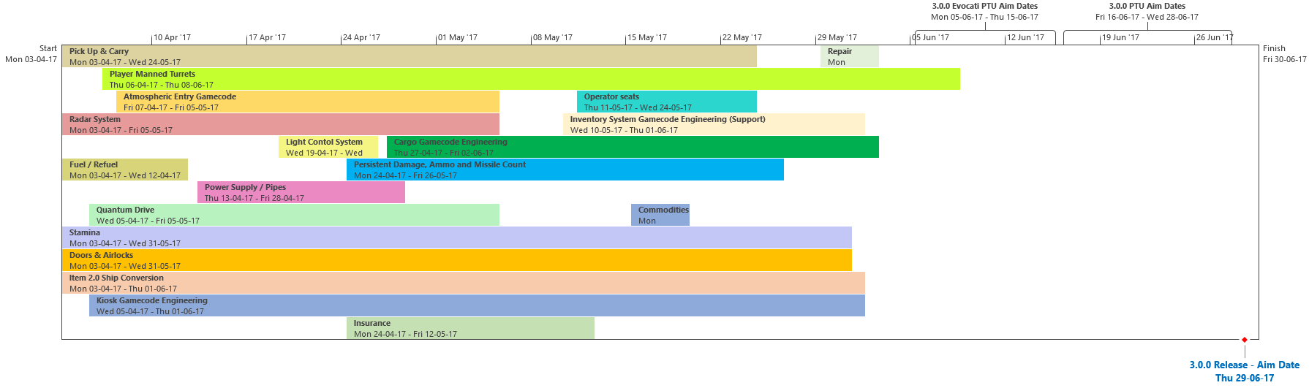Click the green Cargo Gamecode Engineering bar
This screenshot has width=1309, height=388.
[633, 147]
